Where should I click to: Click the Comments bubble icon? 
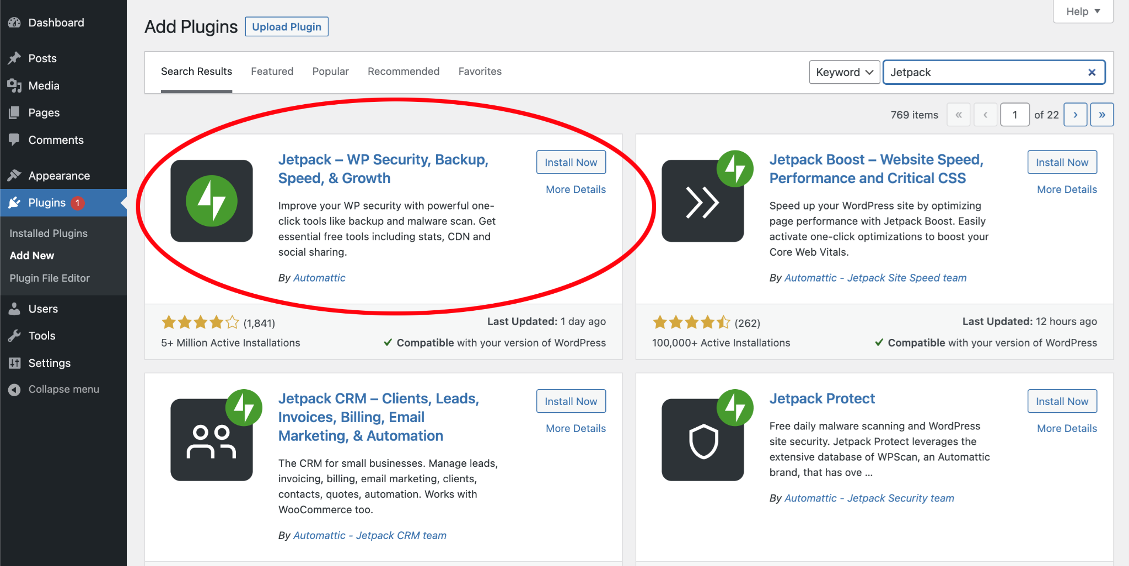[x=14, y=140]
